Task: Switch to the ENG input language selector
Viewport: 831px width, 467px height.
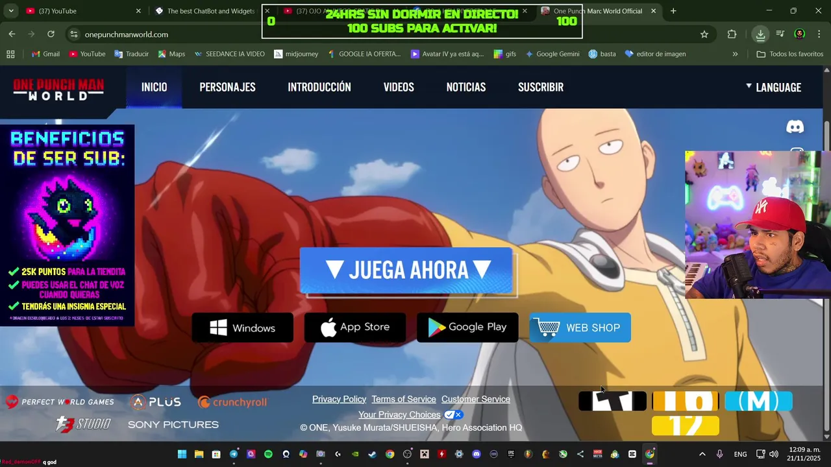Action: 740,454
